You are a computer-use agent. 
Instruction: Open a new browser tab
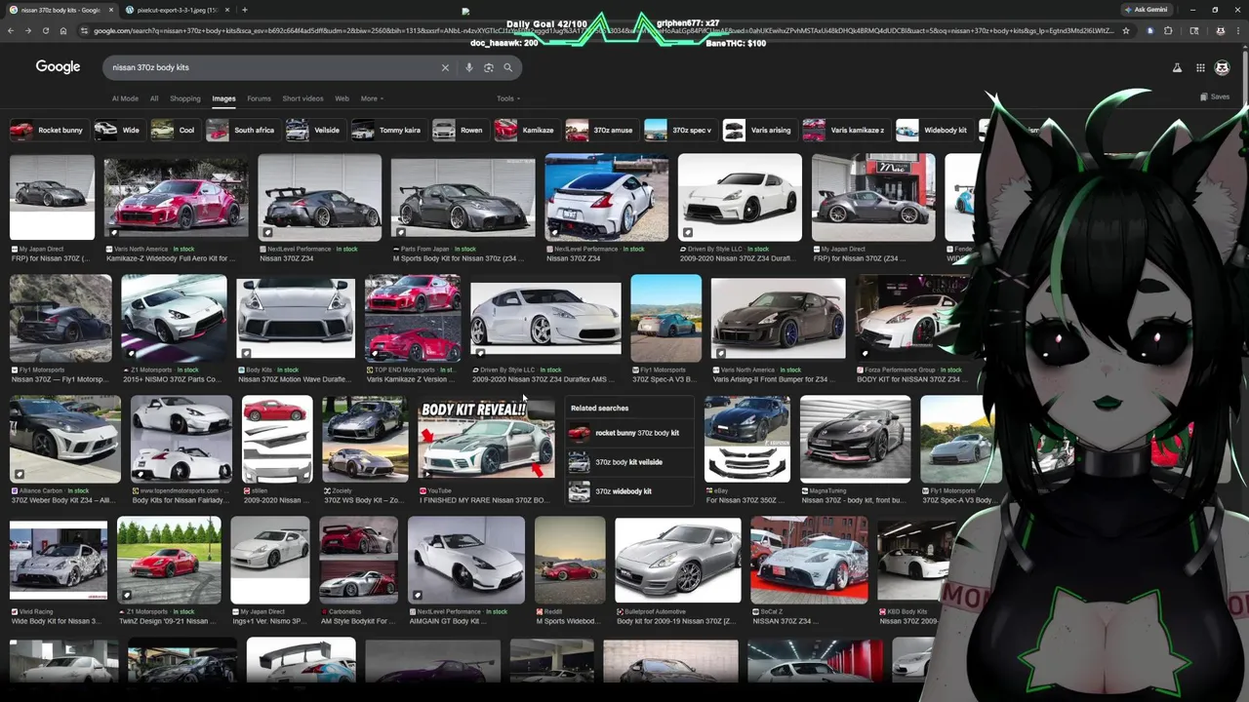point(244,10)
